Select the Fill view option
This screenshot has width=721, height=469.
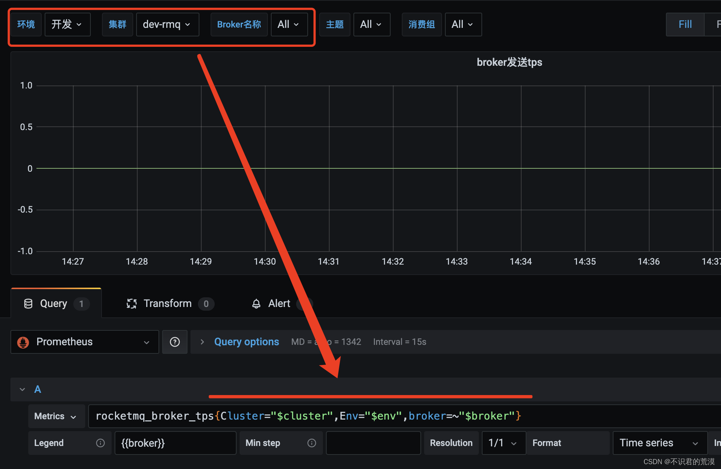click(x=685, y=25)
